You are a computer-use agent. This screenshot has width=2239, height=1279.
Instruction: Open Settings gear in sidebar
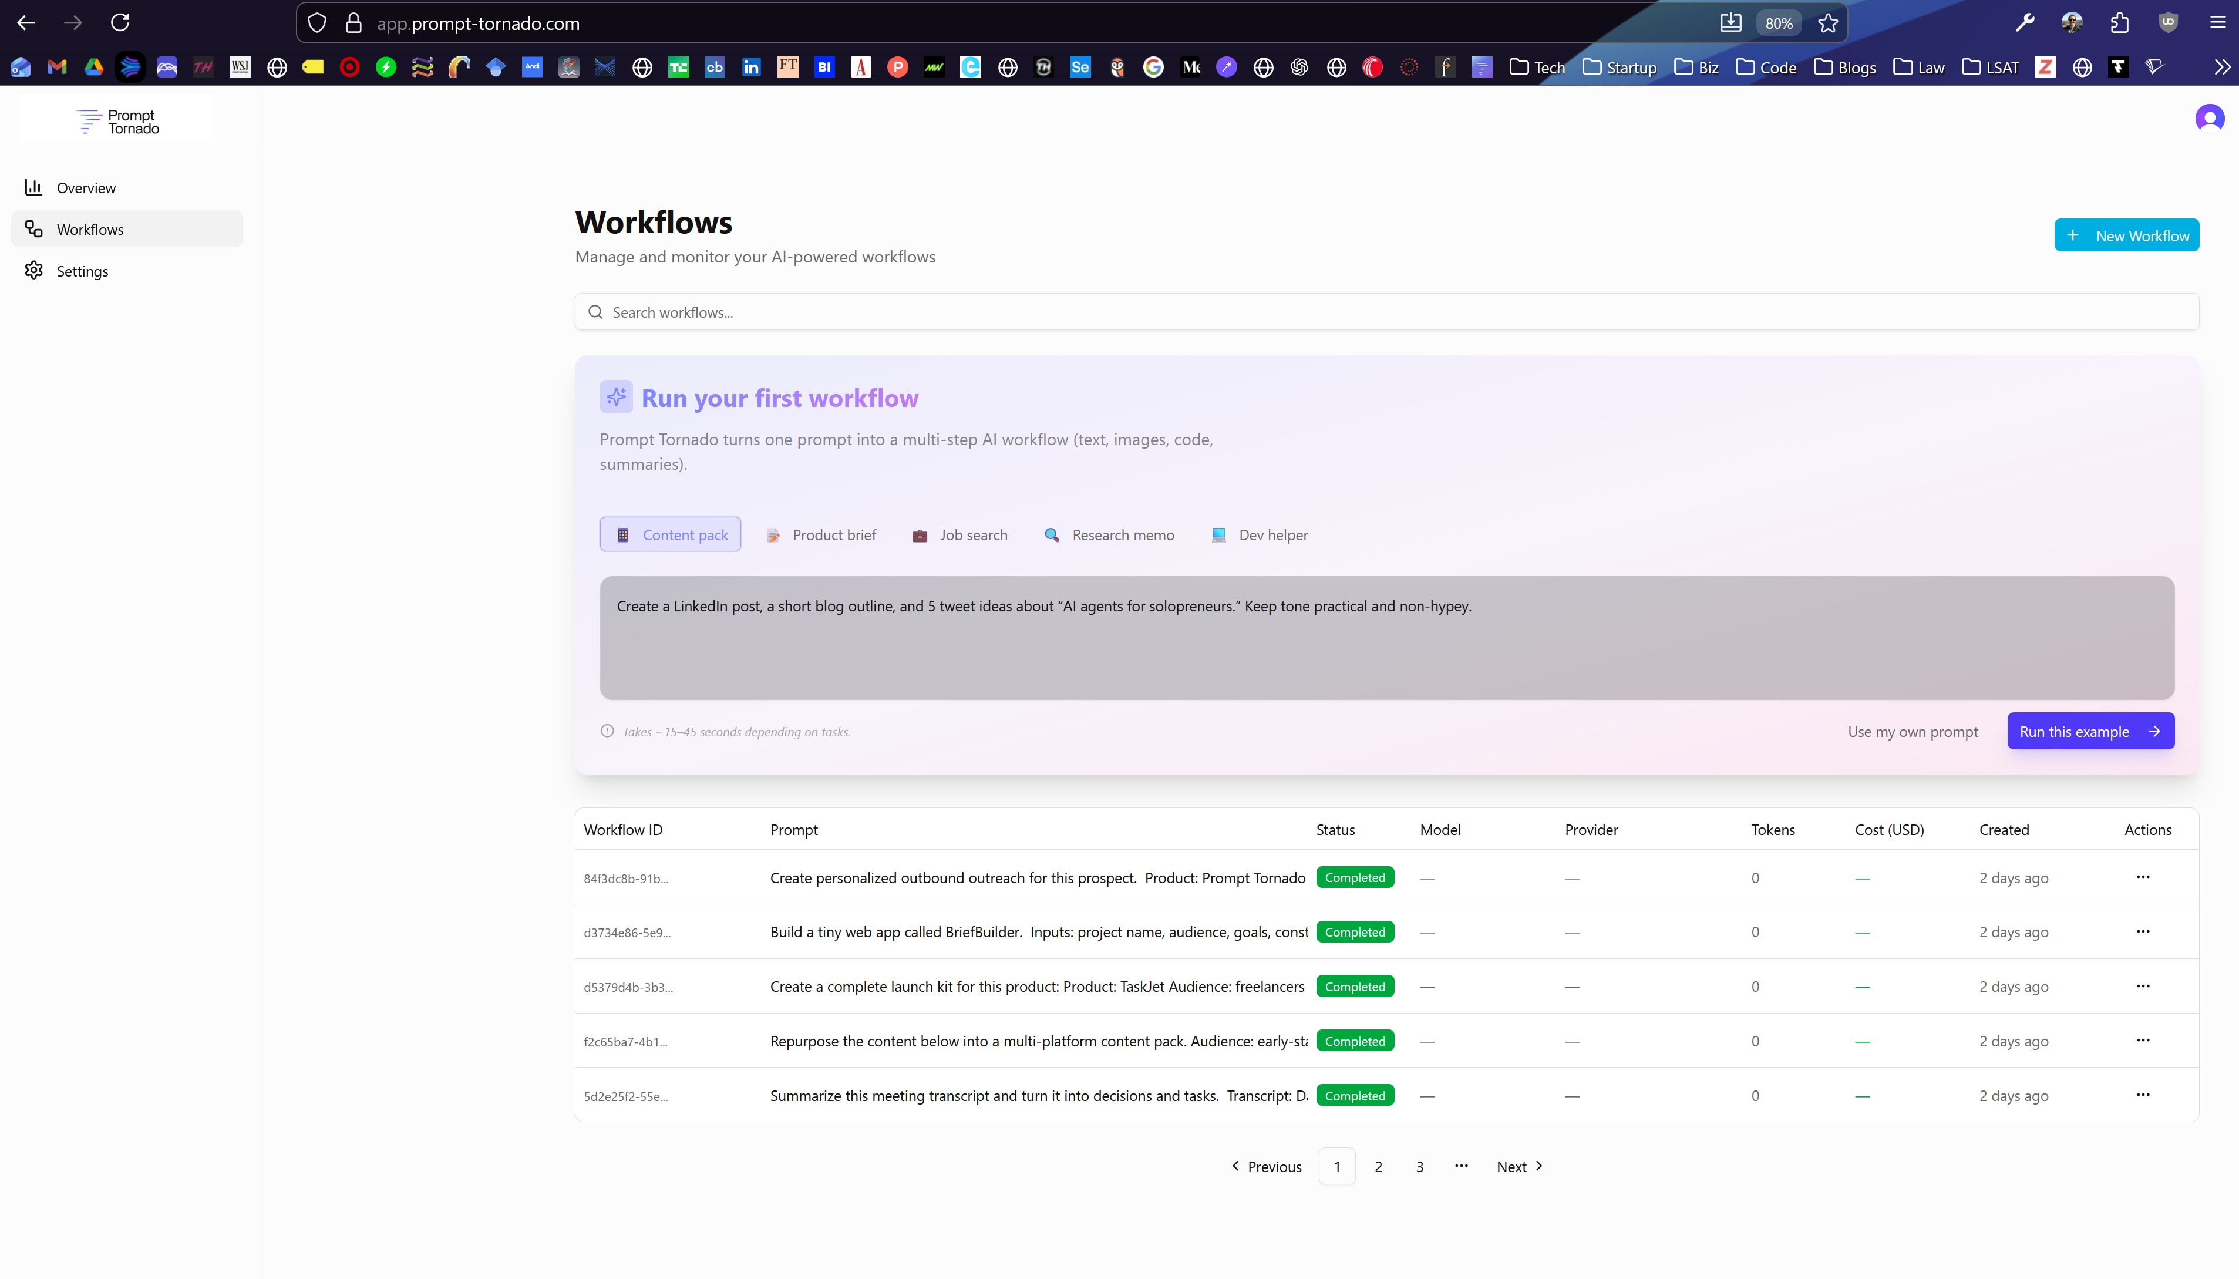(33, 271)
